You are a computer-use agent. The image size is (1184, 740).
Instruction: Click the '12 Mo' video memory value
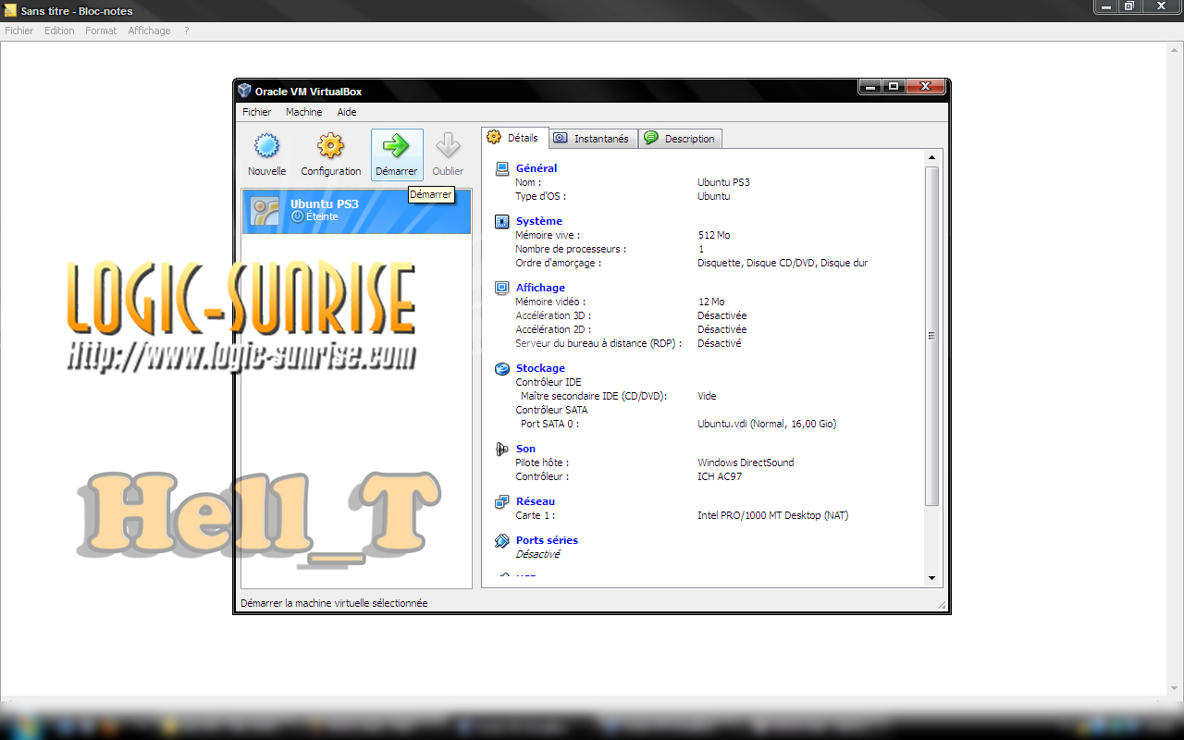point(711,302)
